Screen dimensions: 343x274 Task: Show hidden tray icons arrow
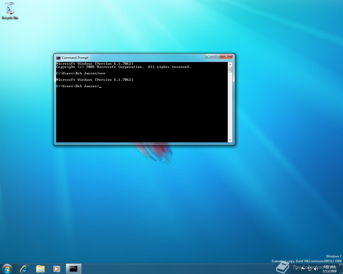click(296, 269)
